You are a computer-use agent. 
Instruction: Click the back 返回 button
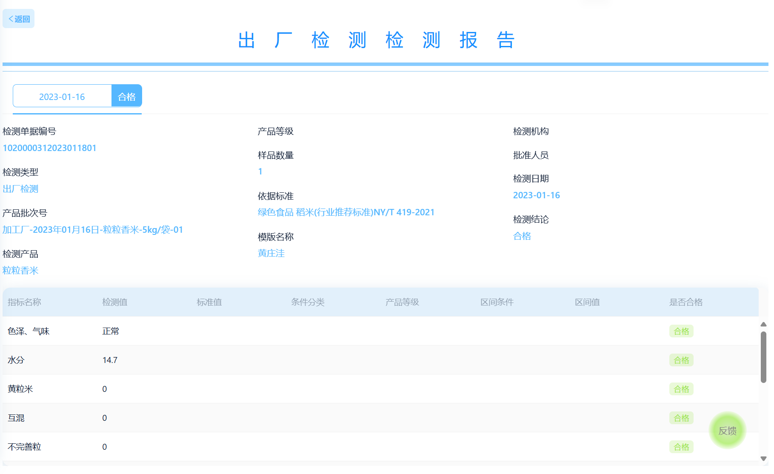pyautogui.click(x=19, y=19)
